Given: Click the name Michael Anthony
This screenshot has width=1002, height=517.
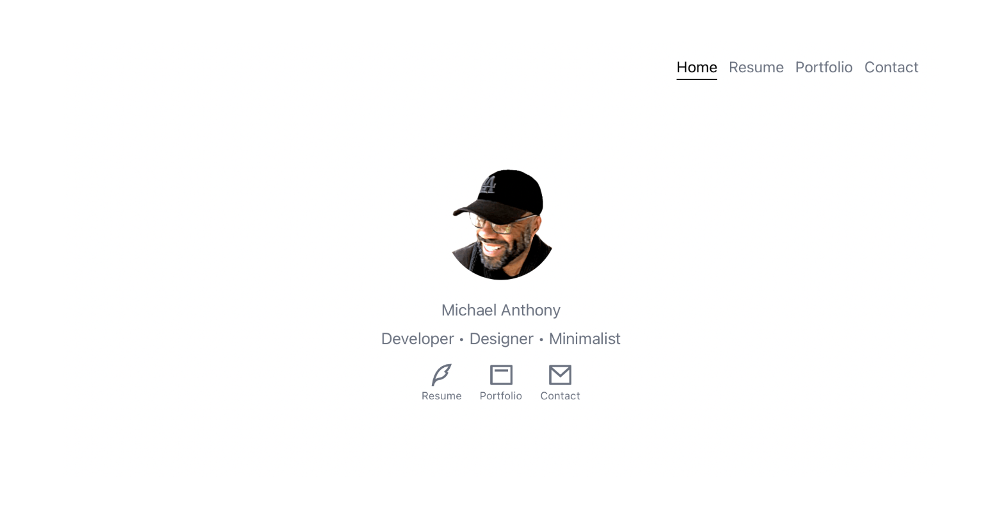Looking at the screenshot, I should 501,310.
